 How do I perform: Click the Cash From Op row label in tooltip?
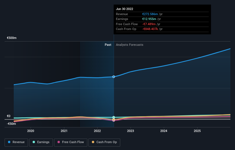click(x=126, y=29)
